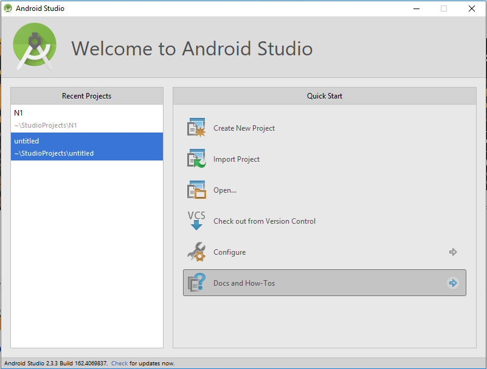Screen dimensions: 487x369
Task: Click the Android Studio 2.3.3 Build text
Action: pyautogui.click(x=56, y=363)
